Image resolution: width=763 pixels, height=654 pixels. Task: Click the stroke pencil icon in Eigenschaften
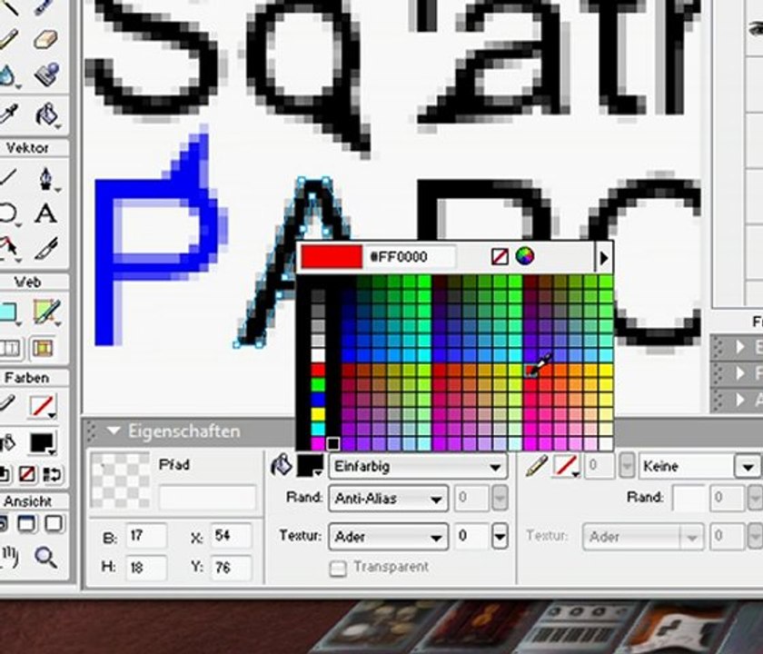click(x=537, y=466)
